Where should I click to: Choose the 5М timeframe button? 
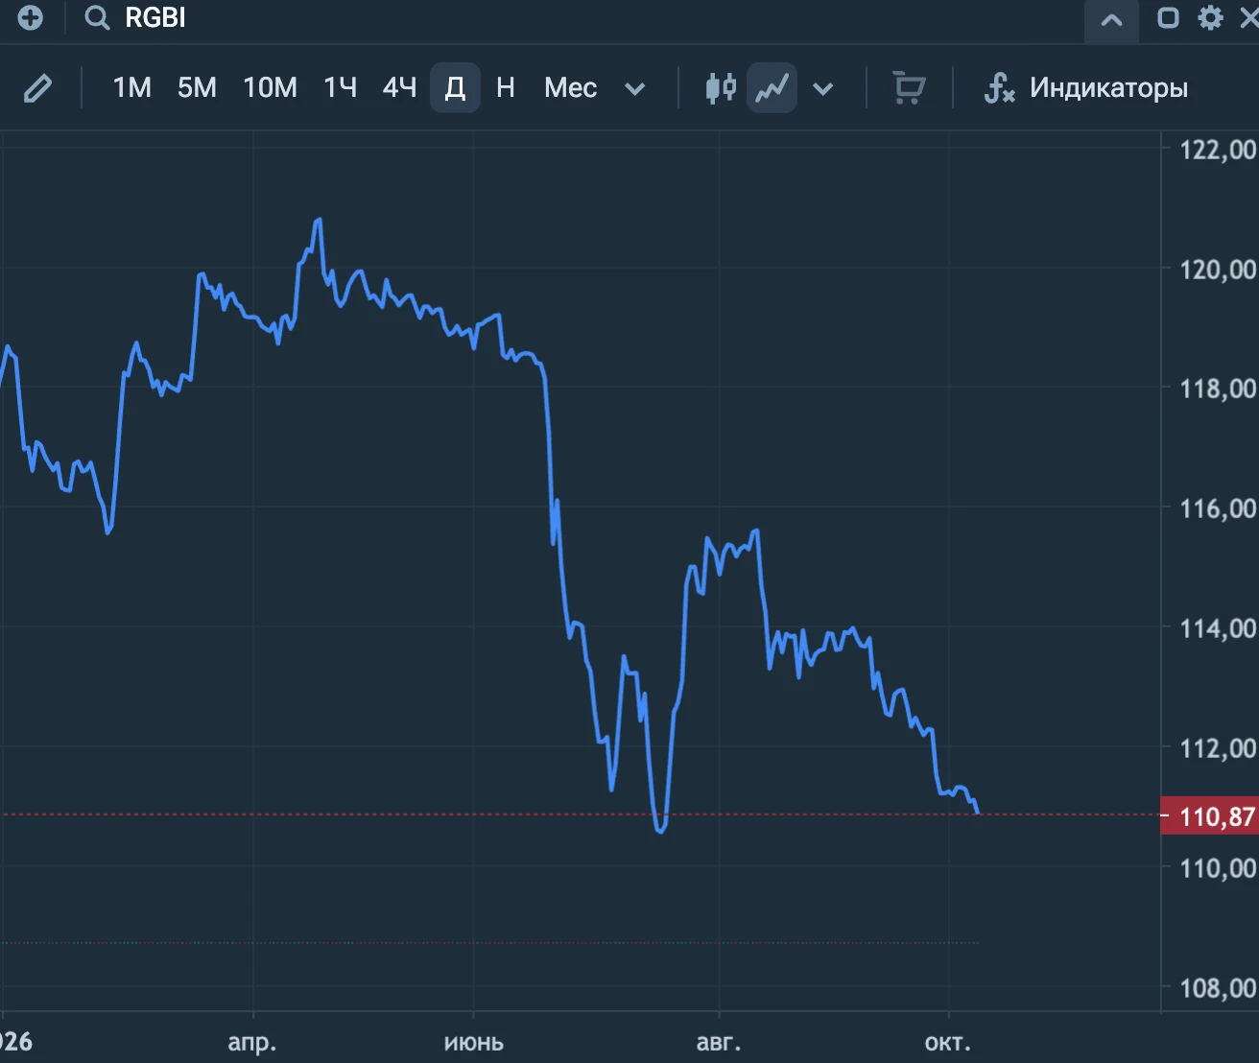coord(197,88)
